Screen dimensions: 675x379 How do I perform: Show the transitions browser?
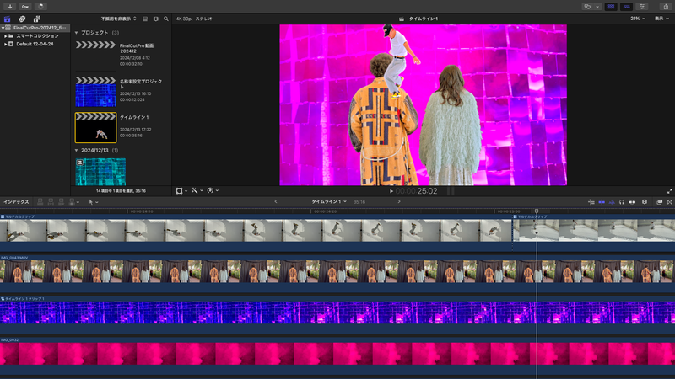tap(669, 202)
